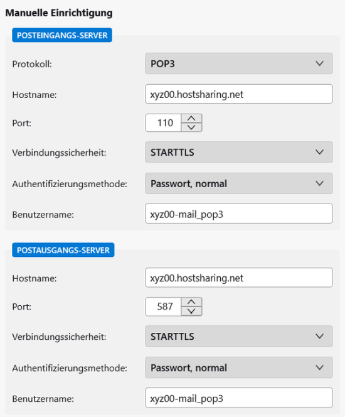Viewport: 345px width, 417px height.
Task: Open outgoing Verbindungssicherheit STARTTLS dropdown
Action: 239,337
